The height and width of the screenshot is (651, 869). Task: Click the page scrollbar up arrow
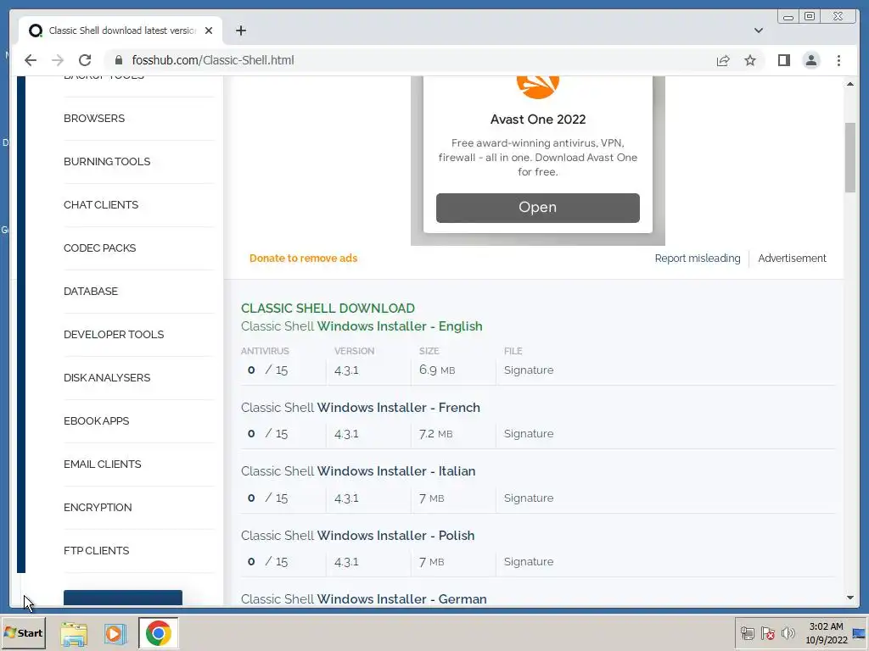[850, 84]
